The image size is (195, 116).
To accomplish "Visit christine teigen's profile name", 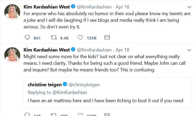I will coord(44,85).
